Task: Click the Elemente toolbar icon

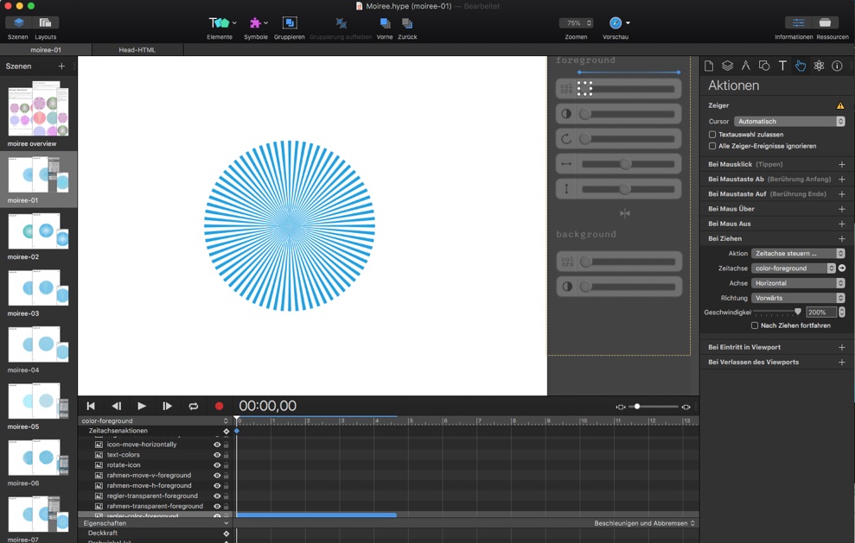Action: point(220,23)
